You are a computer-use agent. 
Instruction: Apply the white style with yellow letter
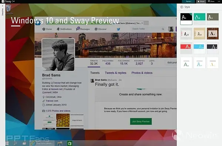coord(213,63)
